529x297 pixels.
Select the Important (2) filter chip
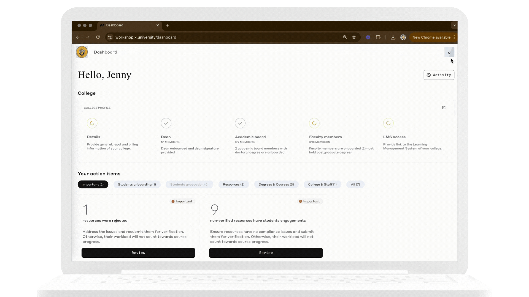(93, 184)
